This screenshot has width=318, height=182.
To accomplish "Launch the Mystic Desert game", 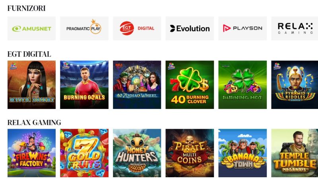I will pyautogui.click(x=31, y=85).
